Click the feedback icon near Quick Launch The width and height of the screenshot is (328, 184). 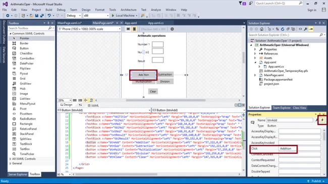pos(251,4)
